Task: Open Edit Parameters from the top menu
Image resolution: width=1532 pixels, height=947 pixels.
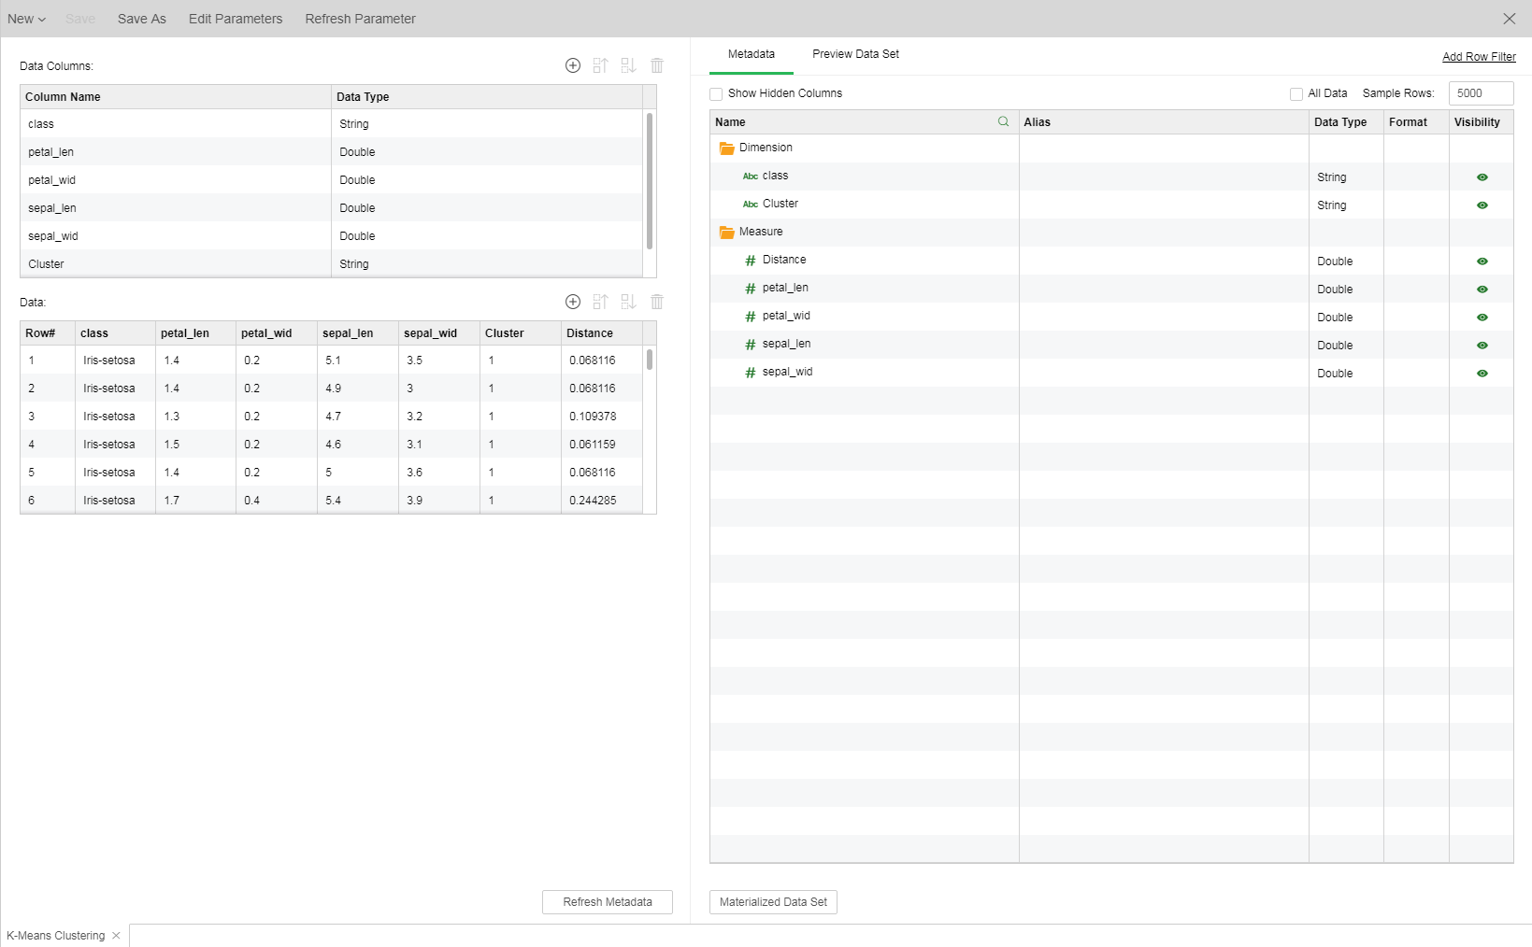Action: point(236,19)
